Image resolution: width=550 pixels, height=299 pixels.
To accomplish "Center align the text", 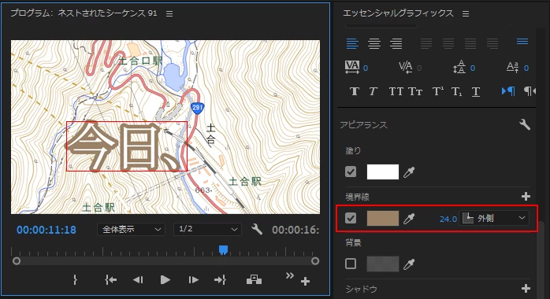I will [374, 44].
